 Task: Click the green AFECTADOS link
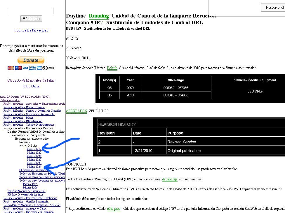[76, 111]
